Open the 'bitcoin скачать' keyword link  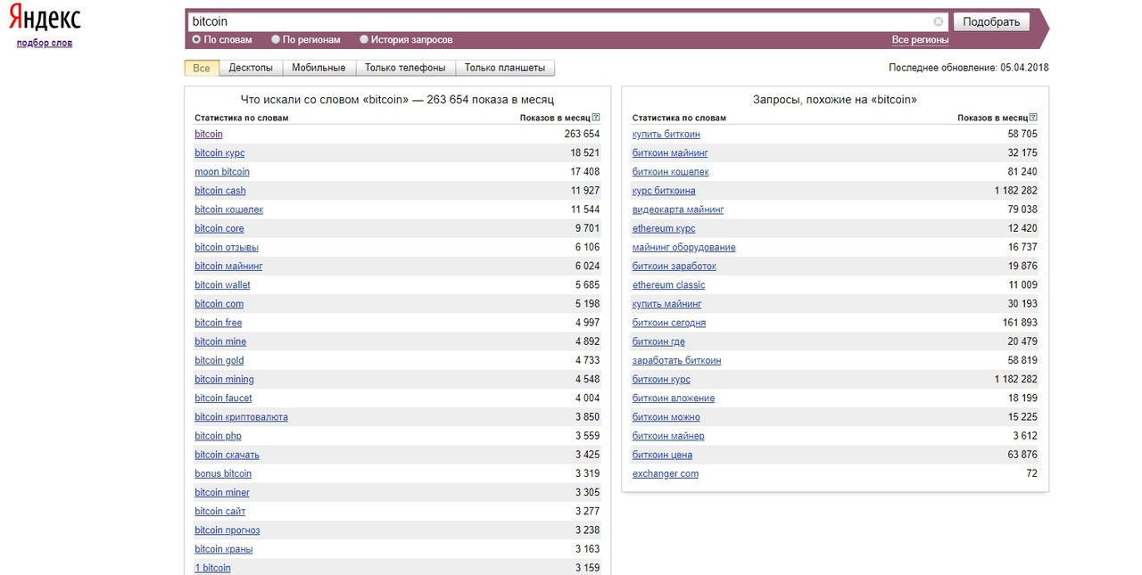click(x=227, y=455)
